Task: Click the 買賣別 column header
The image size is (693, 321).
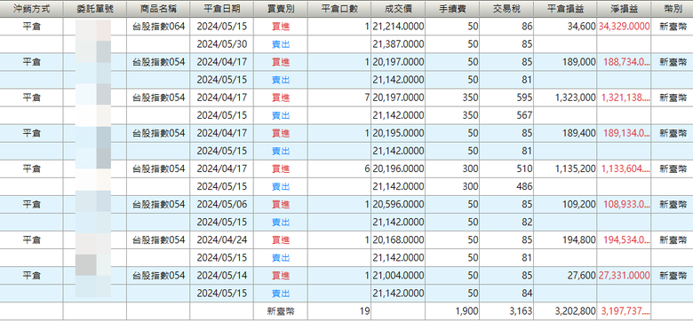Action: (x=281, y=8)
